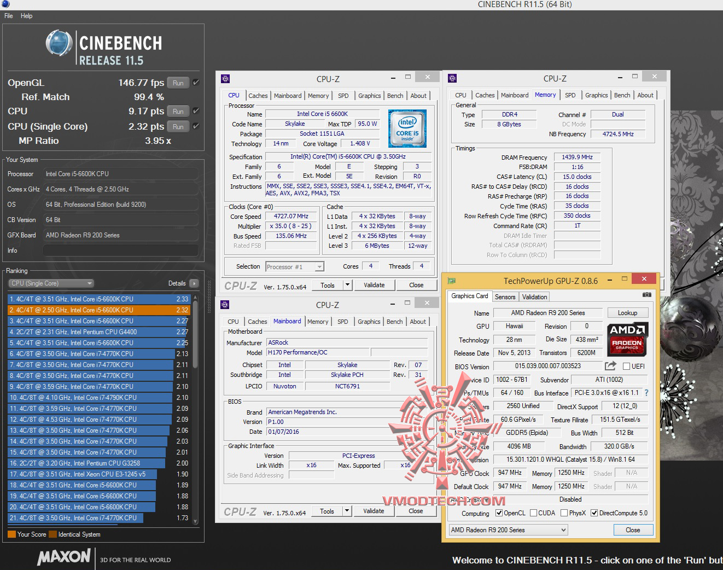Click the camera screenshot icon in GPU-Z

(647, 295)
